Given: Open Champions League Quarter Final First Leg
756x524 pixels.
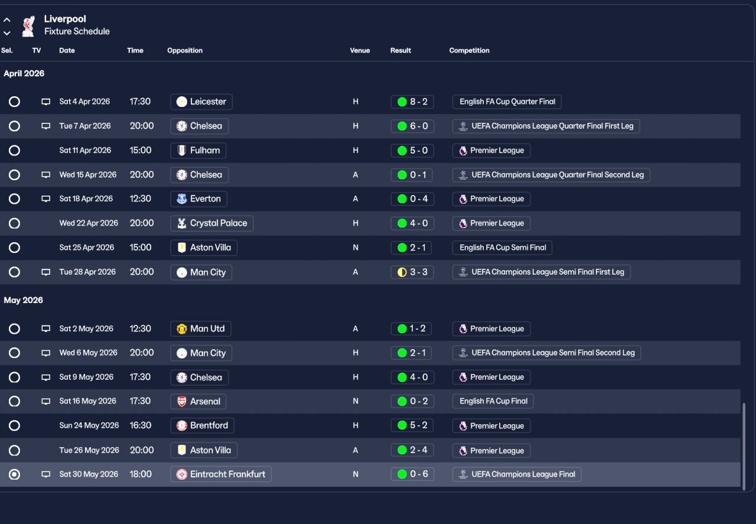Looking at the screenshot, I should pos(546,126).
